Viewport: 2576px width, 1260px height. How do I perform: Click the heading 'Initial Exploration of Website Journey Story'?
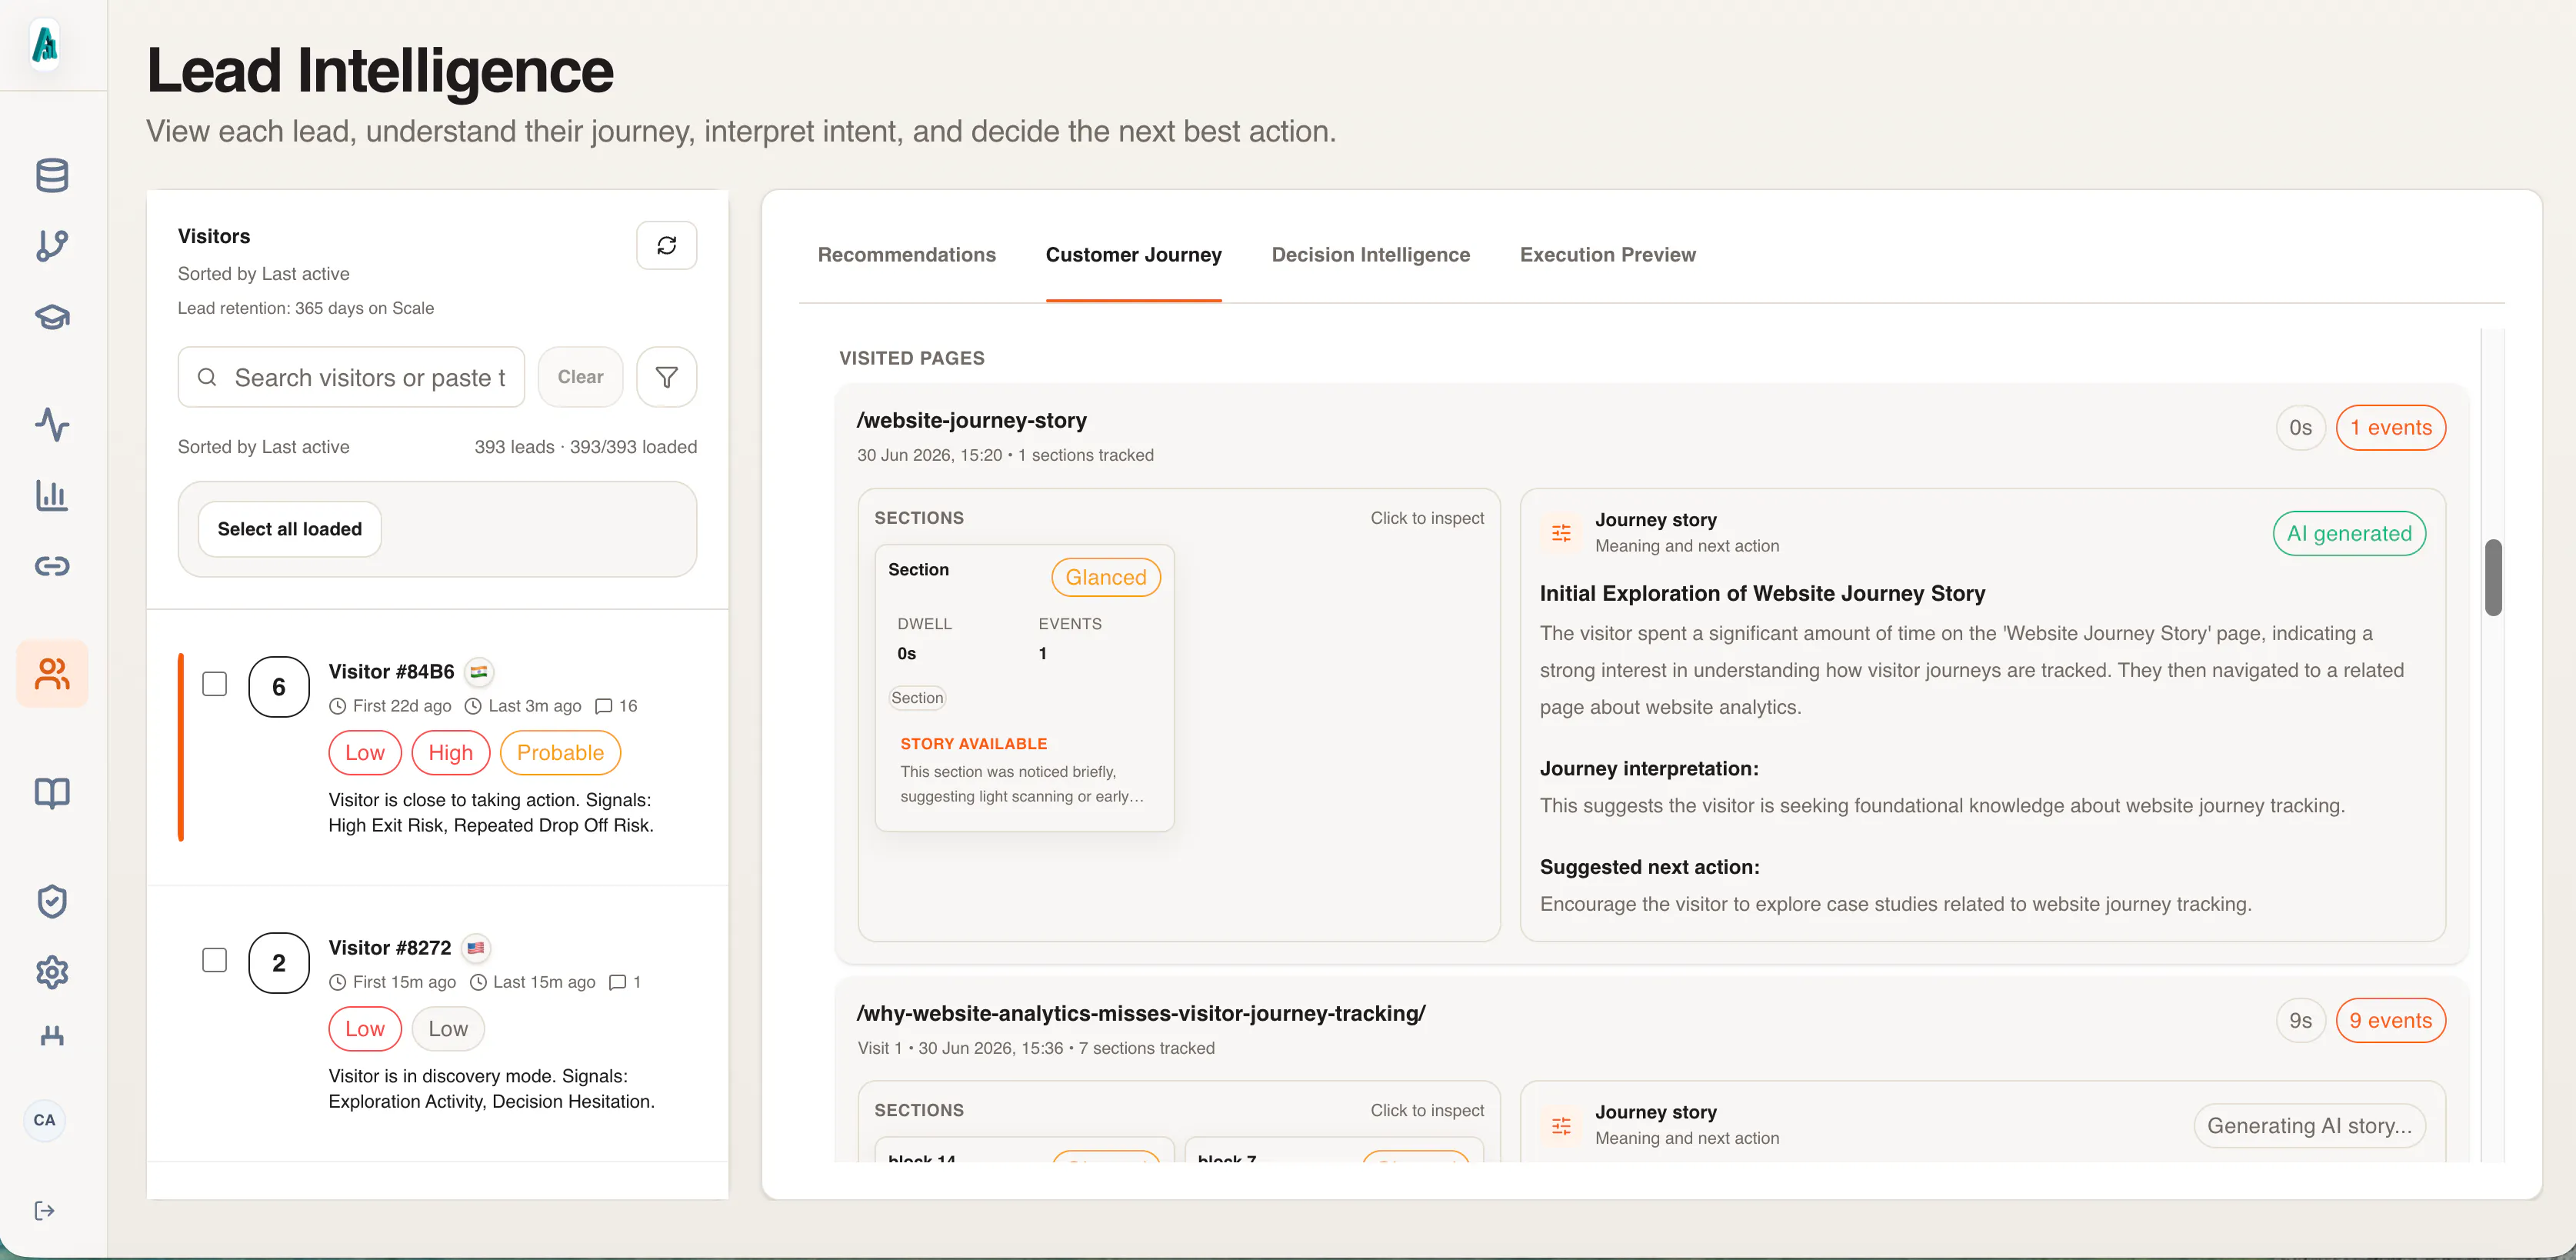[x=1763, y=594]
